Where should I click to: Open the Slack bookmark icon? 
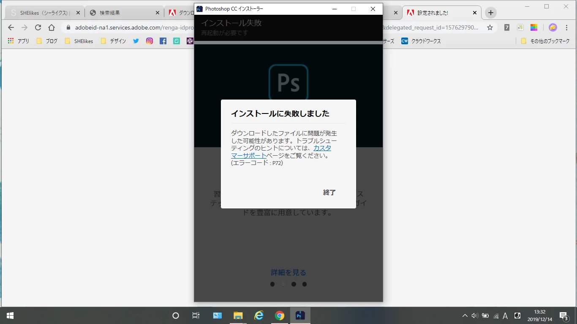tap(190, 41)
